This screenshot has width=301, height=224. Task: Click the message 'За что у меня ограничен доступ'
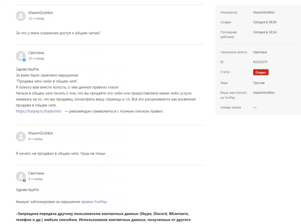click(x=58, y=33)
